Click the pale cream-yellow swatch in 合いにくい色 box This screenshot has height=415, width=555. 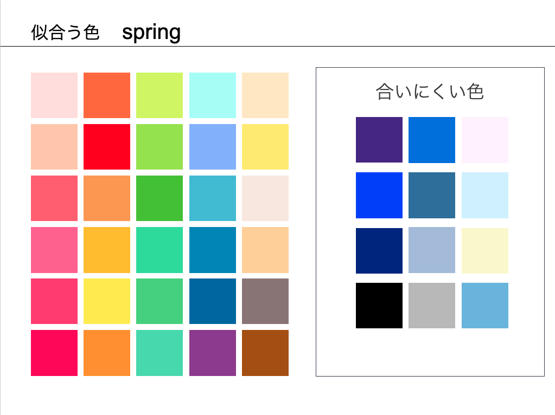pyautogui.click(x=485, y=251)
